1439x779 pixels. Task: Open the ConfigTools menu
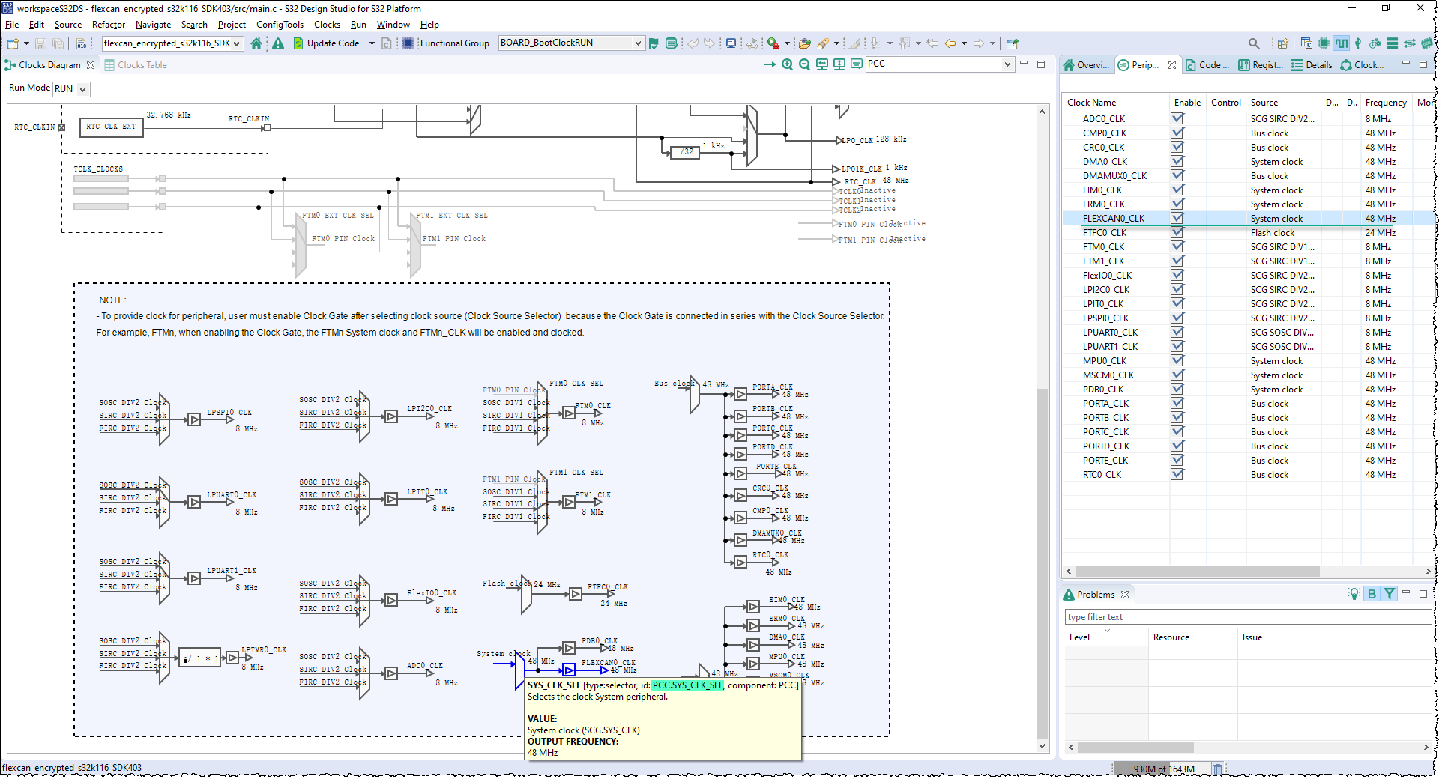[x=280, y=25]
